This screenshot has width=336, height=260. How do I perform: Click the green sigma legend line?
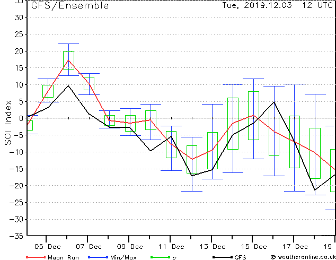point(161,257)
